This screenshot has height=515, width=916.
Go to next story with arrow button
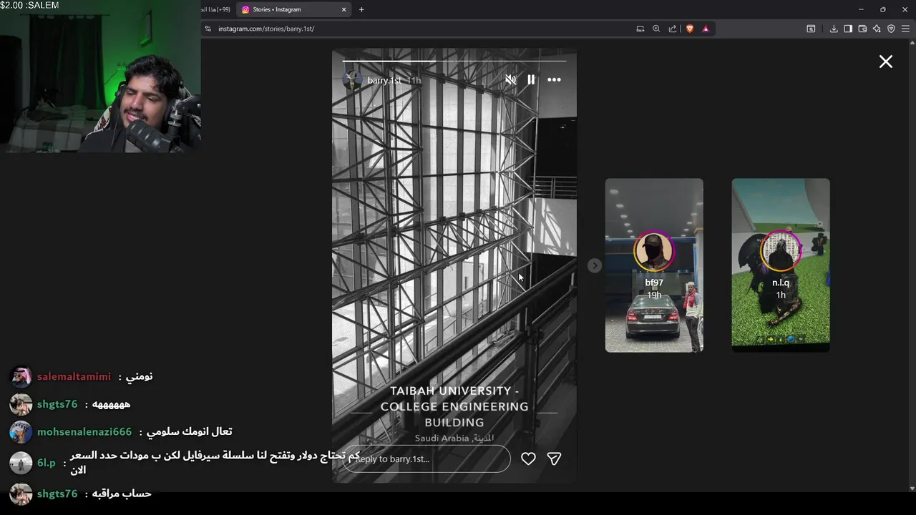(x=595, y=265)
